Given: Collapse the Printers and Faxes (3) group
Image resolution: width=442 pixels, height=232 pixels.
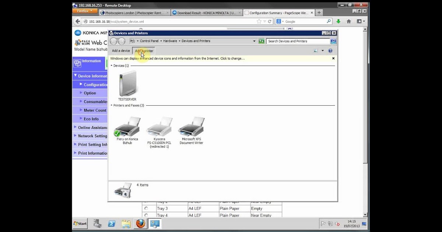Looking at the screenshot, I should (112, 105).
